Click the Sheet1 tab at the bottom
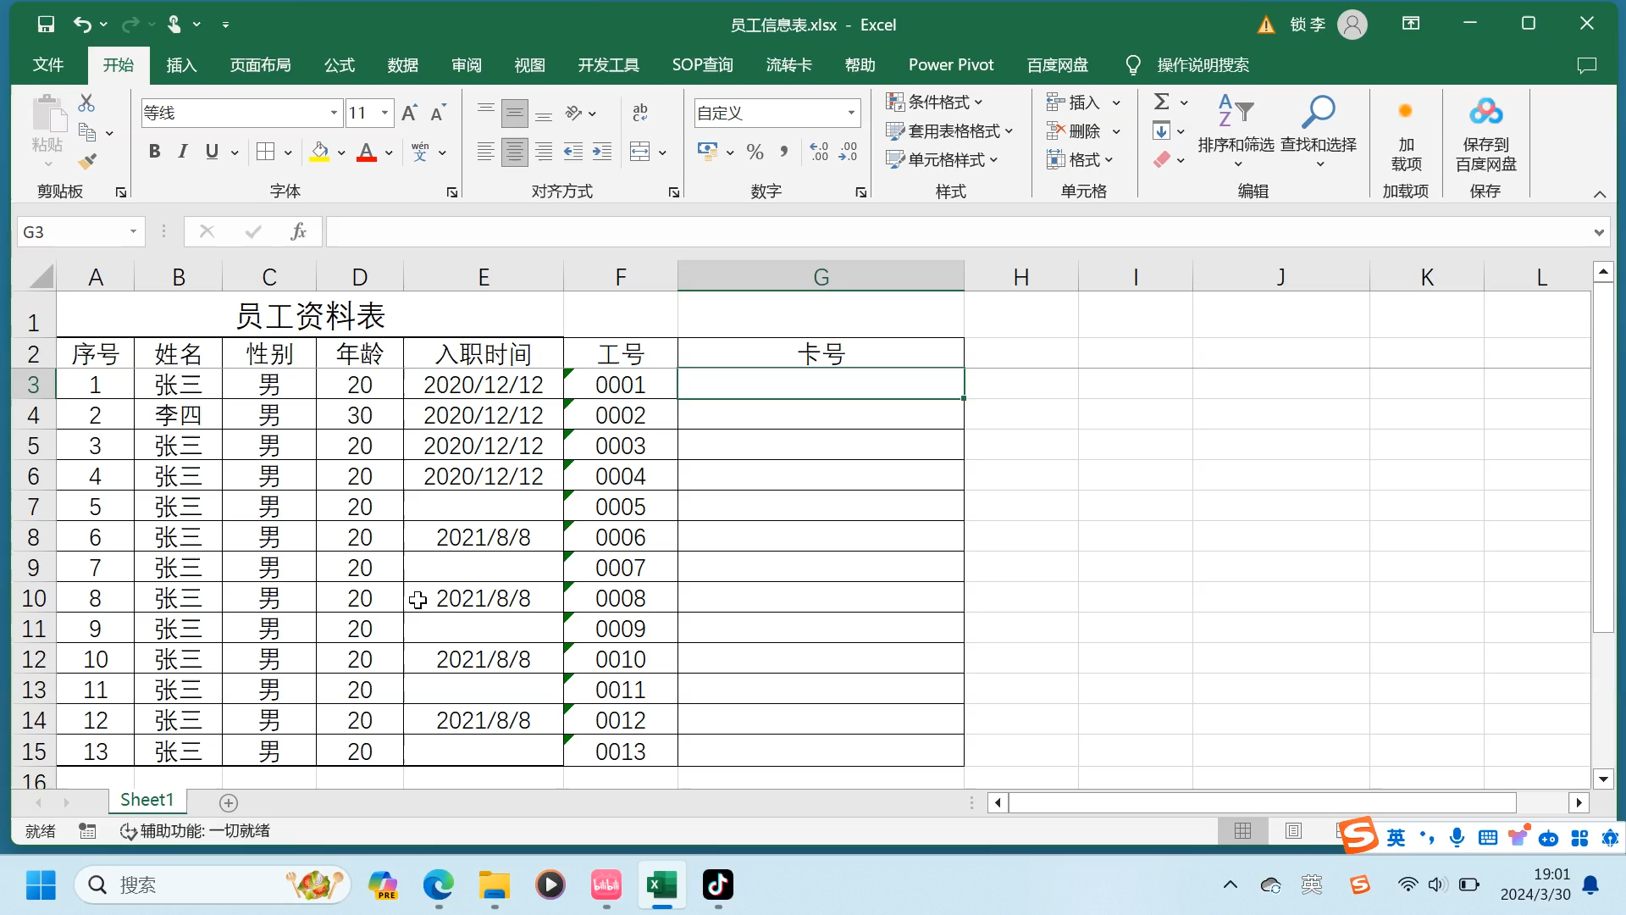This screenshot has width=1626, height=915. click(147, 800)
